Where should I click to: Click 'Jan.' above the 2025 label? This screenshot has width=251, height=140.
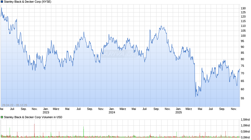point(178,109)
